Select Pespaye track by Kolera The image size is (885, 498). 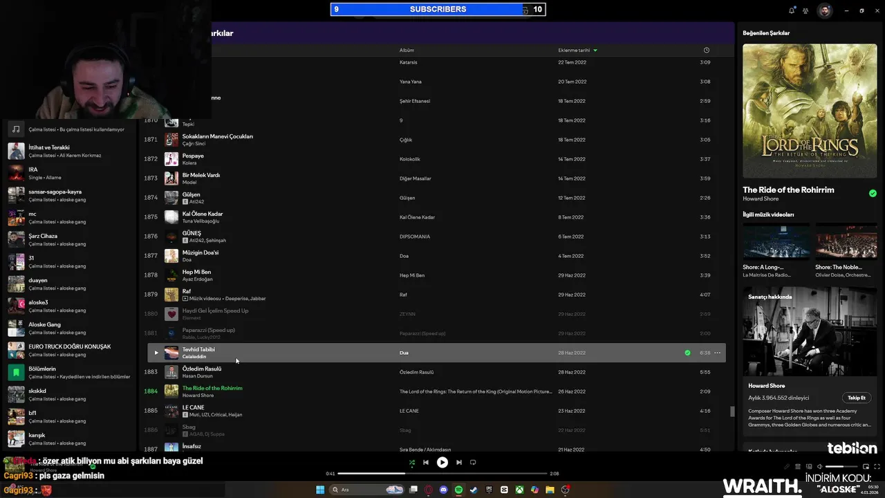pyautogui.click(x=436, y=159)
